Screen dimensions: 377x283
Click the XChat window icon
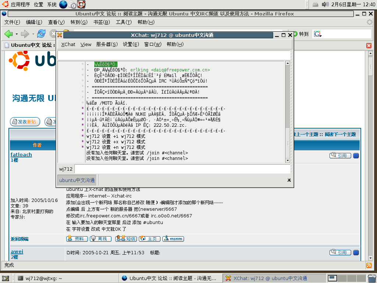60,35
